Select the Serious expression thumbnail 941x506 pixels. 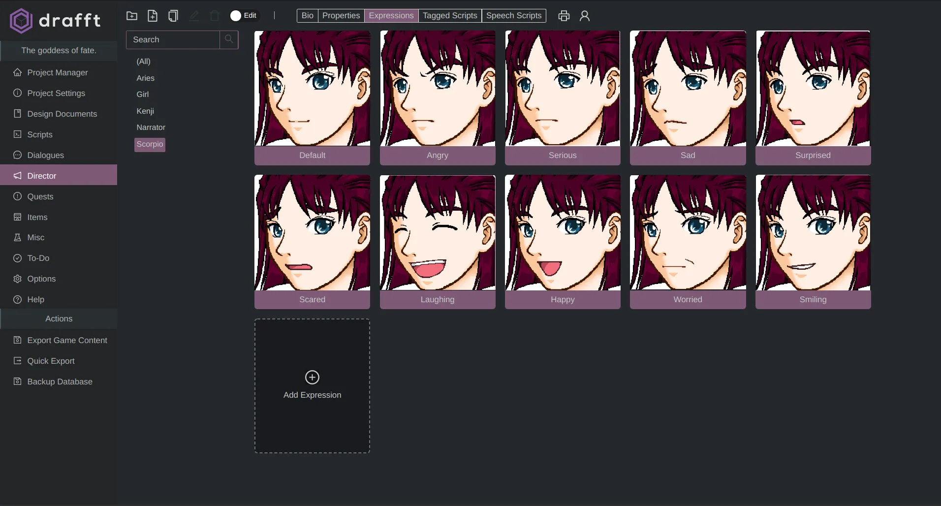[563, 98]
